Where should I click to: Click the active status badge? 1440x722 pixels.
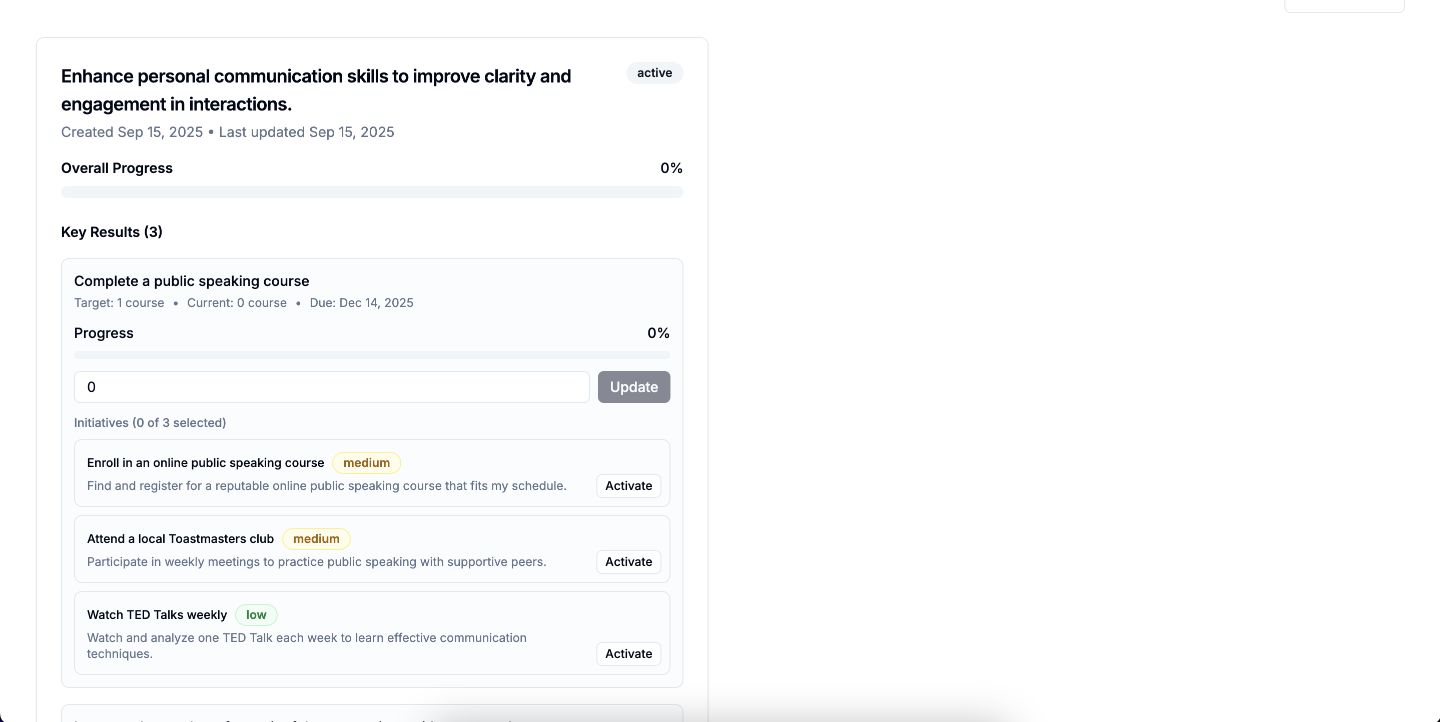coord(654,72)
